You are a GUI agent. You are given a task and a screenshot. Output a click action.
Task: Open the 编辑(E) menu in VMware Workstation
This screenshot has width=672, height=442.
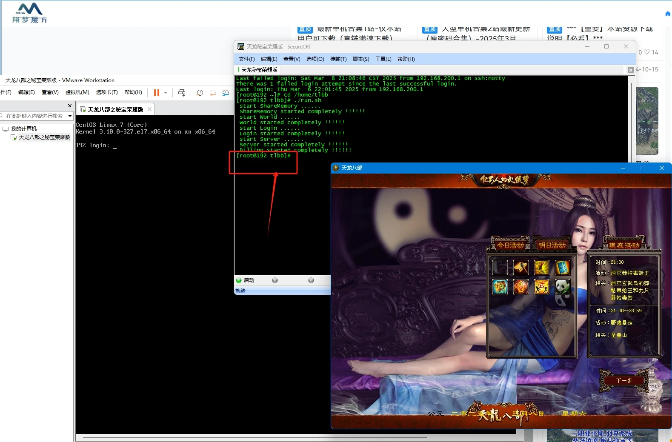coord(26,92)
